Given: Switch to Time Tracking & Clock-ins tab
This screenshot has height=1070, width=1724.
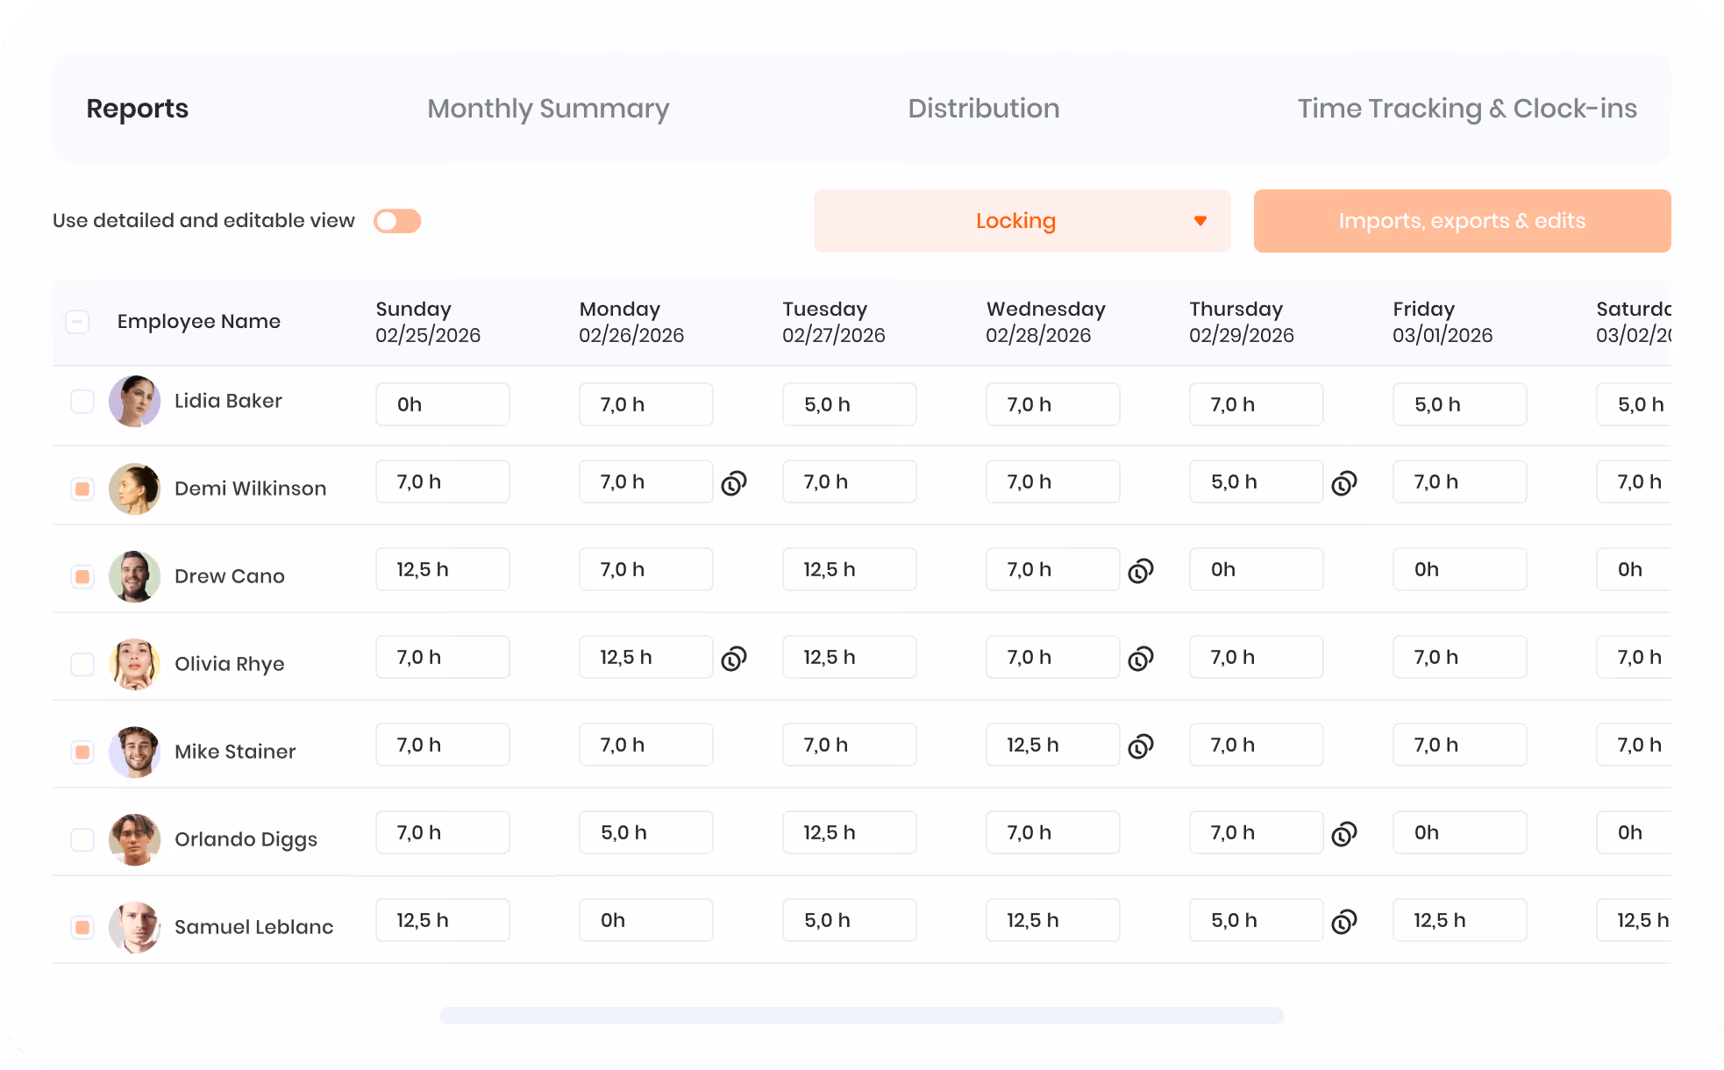Looking at the screenshot, I should (x=1467, y=109).
